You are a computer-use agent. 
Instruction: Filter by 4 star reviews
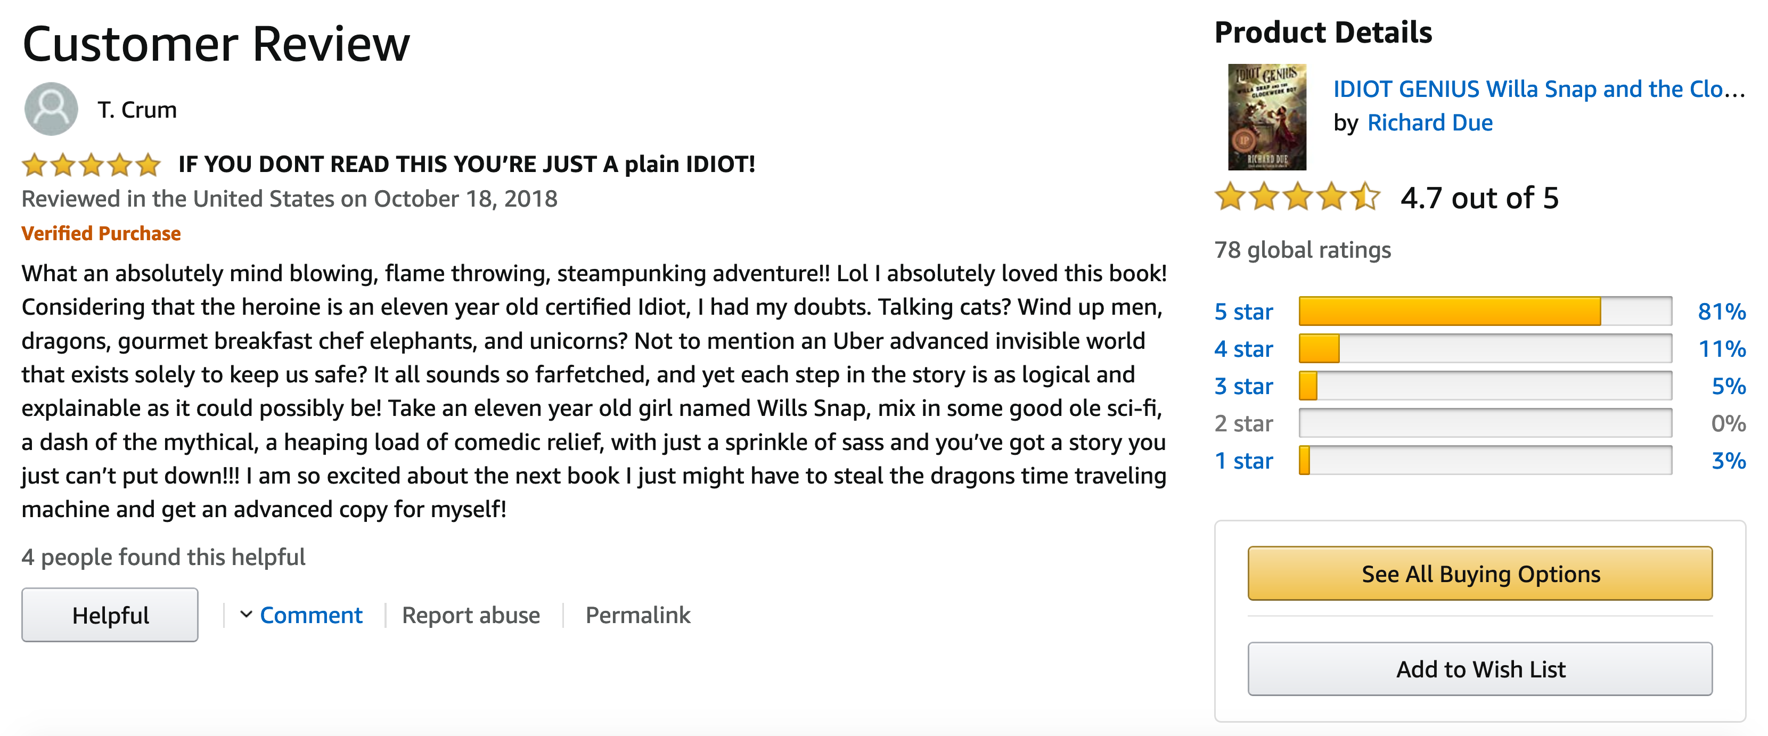[1243, 349]
